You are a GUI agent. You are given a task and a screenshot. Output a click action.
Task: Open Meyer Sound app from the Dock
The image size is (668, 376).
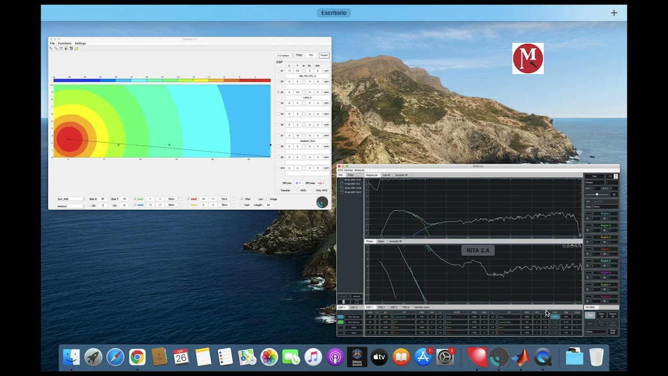357,357
